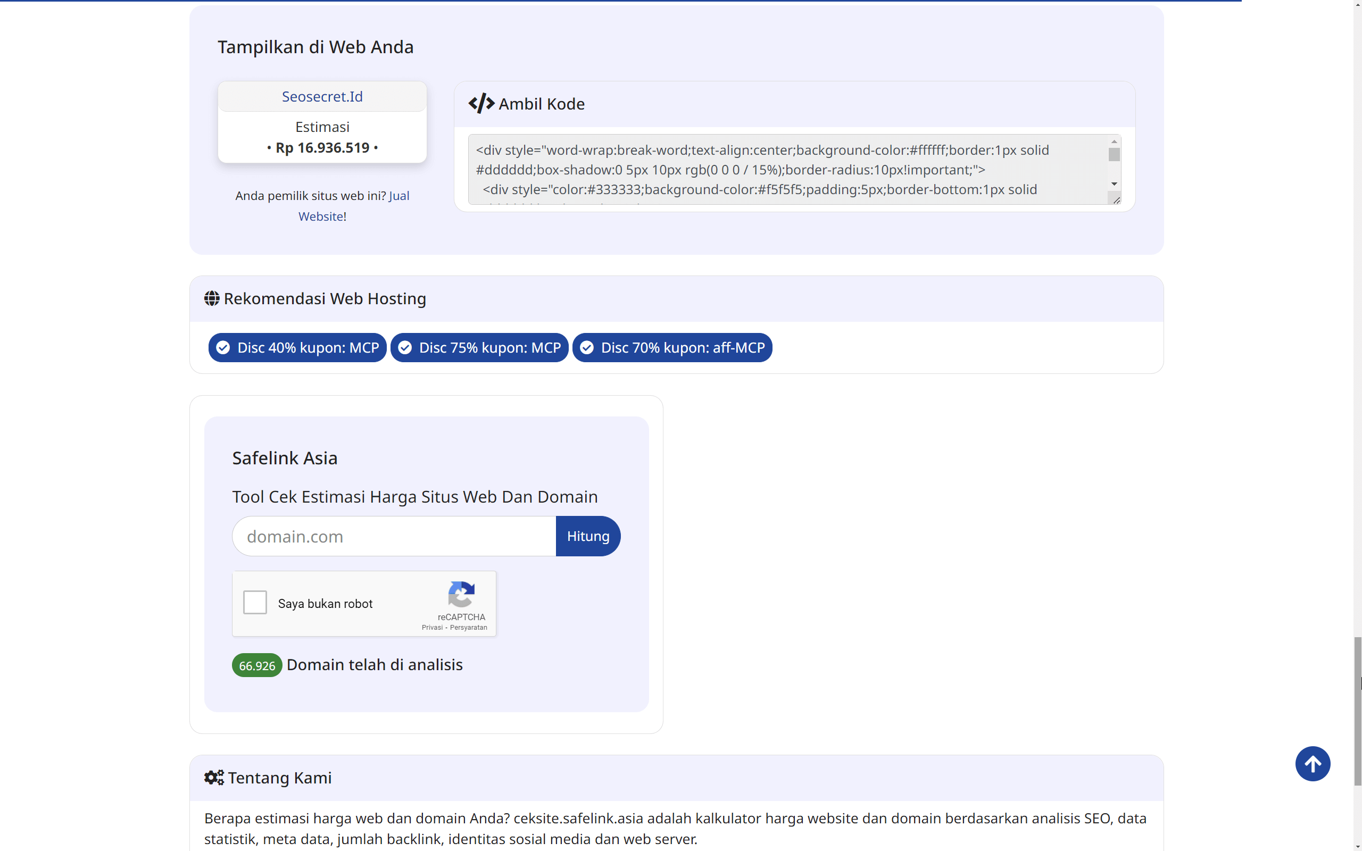Click the check icon on Disc 40% badge
Viewport: 1362px width, 851px height.
point(223,347)
